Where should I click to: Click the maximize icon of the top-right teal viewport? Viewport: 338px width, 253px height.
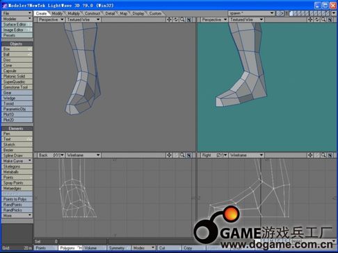click(x=330, y=19)
